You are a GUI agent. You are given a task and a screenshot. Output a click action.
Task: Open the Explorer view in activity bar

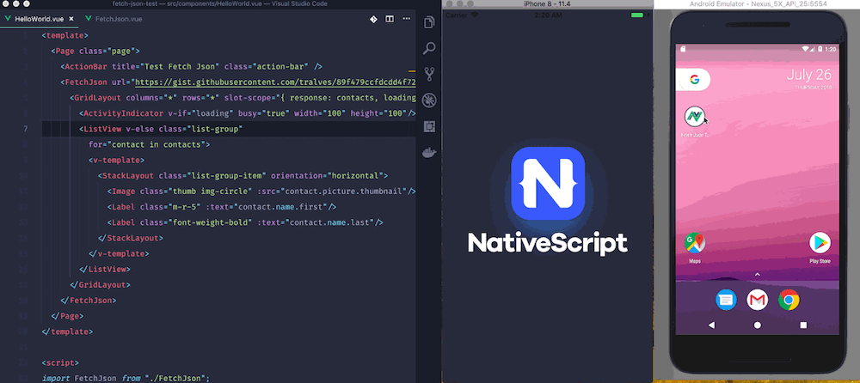(x=429, y=21)
